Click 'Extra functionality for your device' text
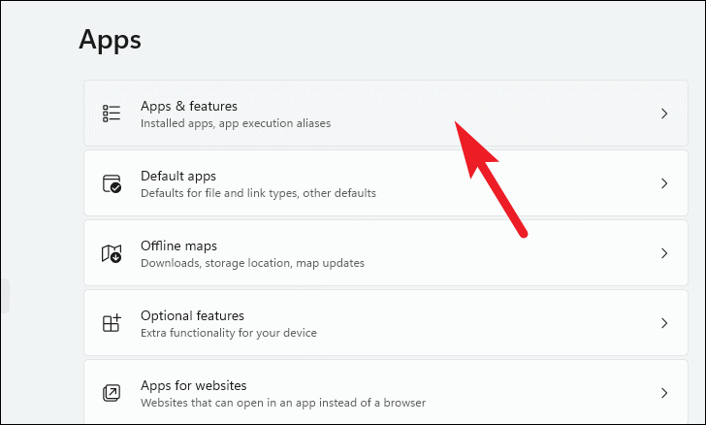 pyautogui.click(x=229, y=333)
